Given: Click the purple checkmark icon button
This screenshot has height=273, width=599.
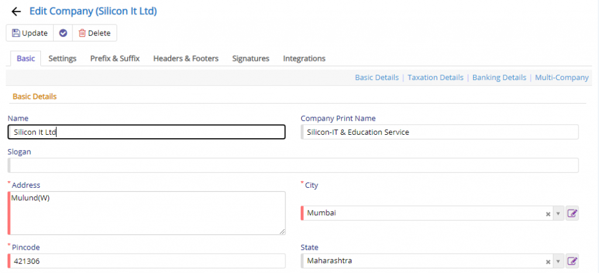Looking at the screenshot, I should click(x=63, y=33).
